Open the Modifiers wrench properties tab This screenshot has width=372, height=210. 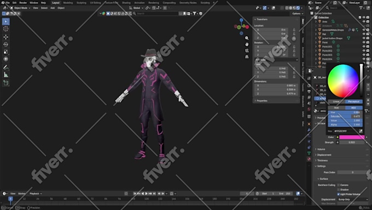coord(309,130)
